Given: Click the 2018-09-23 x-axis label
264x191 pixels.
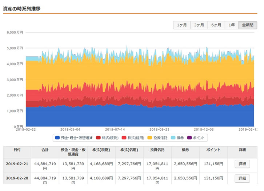Looking at the screenshot, I should (159, 130).
